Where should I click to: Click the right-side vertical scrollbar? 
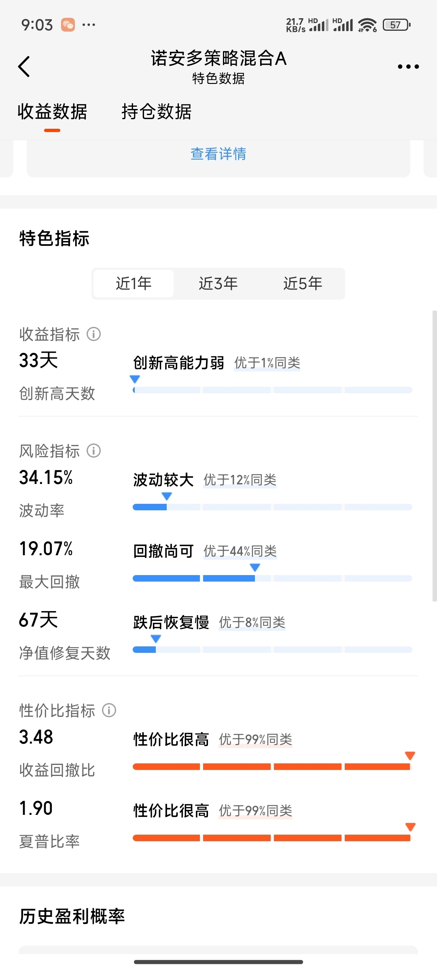point(435,456)
